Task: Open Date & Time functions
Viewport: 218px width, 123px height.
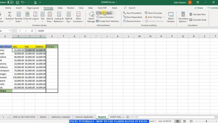Action: coord(50,17)
